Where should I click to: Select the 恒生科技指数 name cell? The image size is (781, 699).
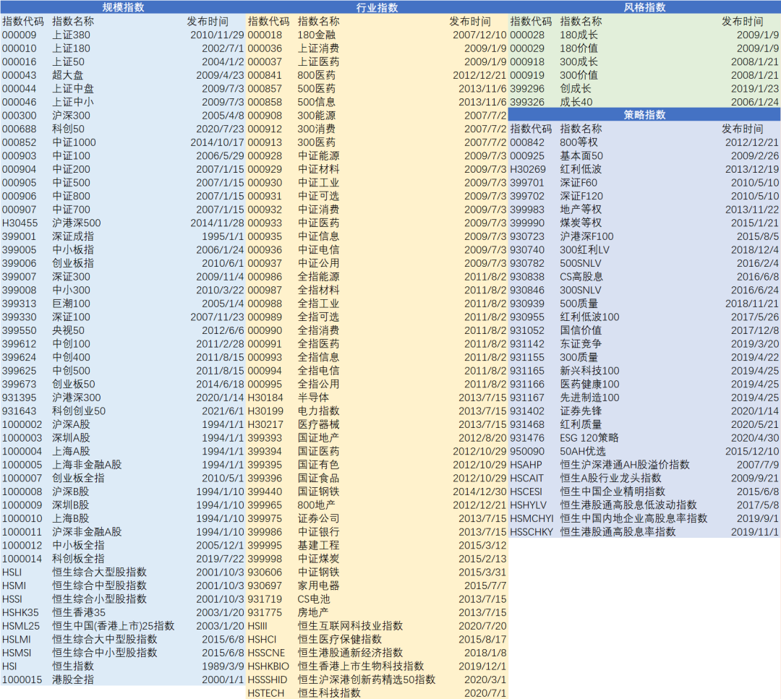coord(329,693)
